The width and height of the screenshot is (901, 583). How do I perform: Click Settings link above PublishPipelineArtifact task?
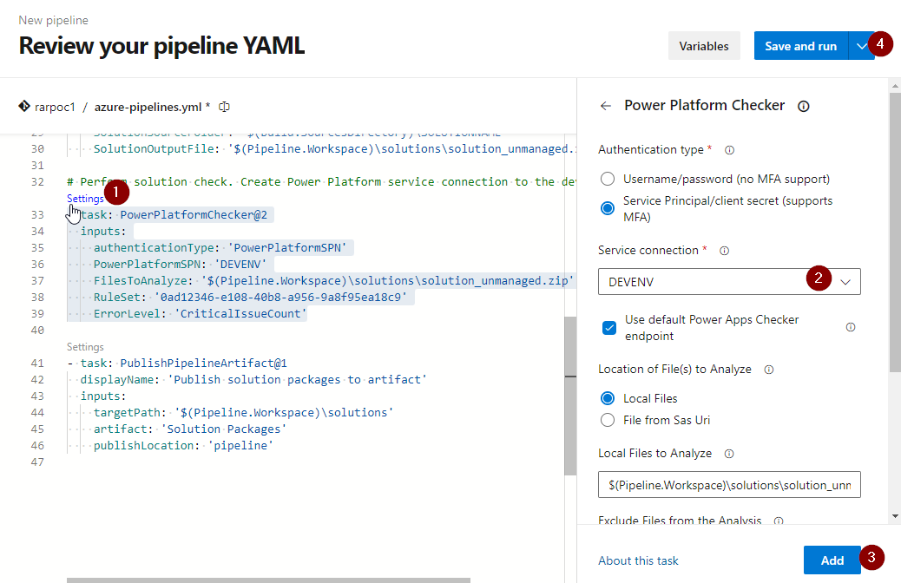(85, 347)
